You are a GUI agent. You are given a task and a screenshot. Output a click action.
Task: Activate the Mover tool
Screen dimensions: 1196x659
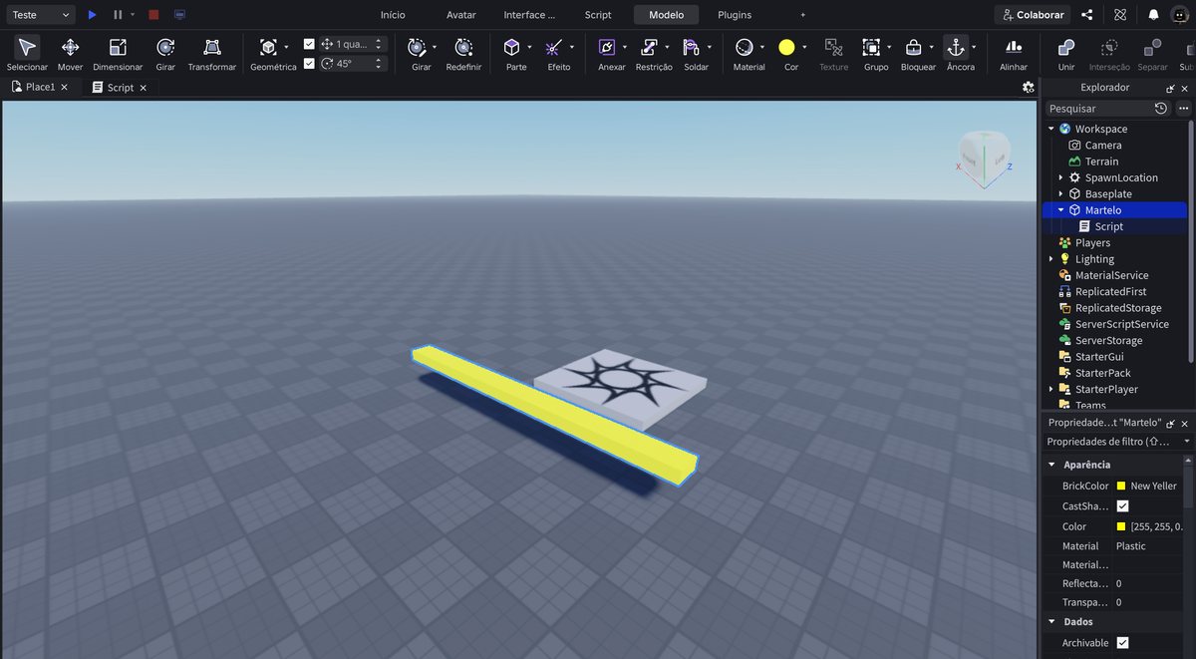click(x=70, y=54)
